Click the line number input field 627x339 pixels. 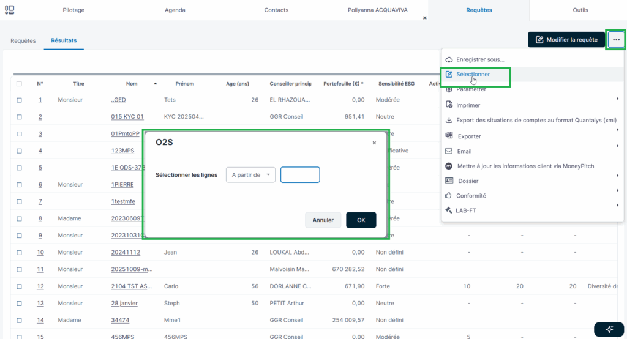coord(300,175)
